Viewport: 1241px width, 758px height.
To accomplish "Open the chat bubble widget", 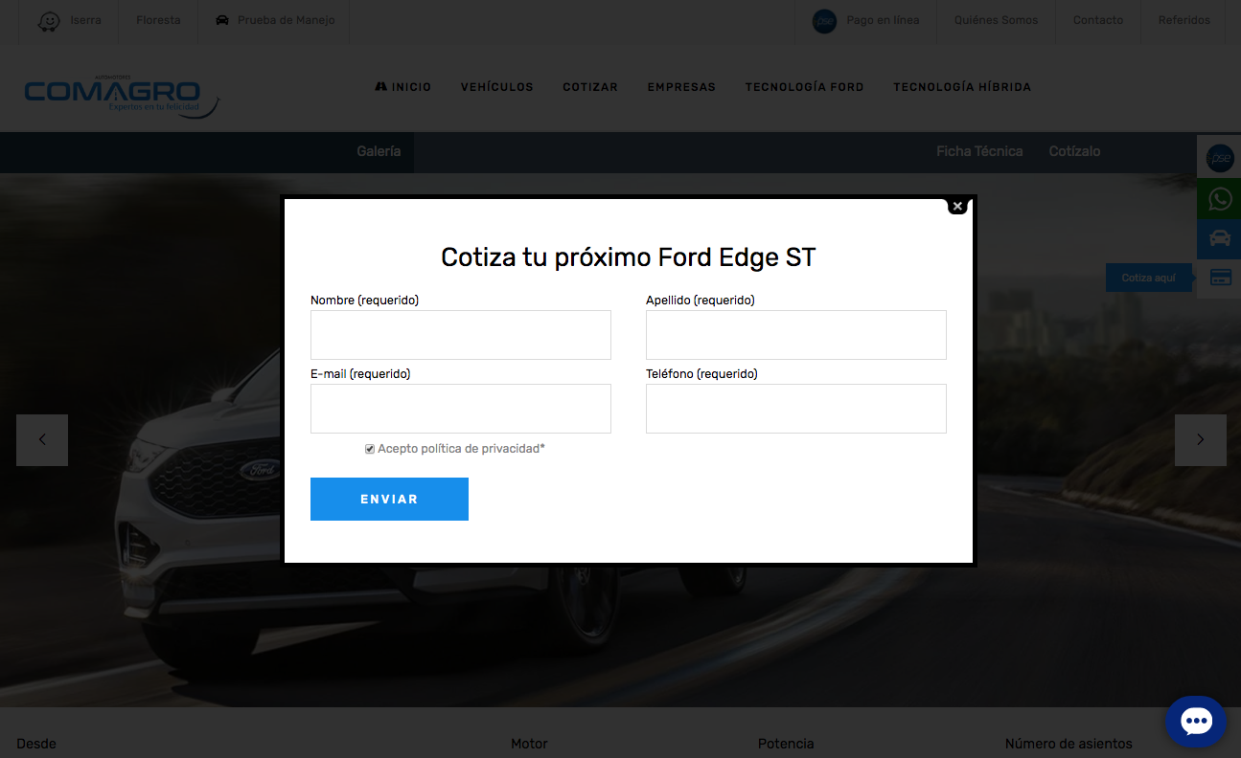I will pyautogui.click(x=1195, y=722).
